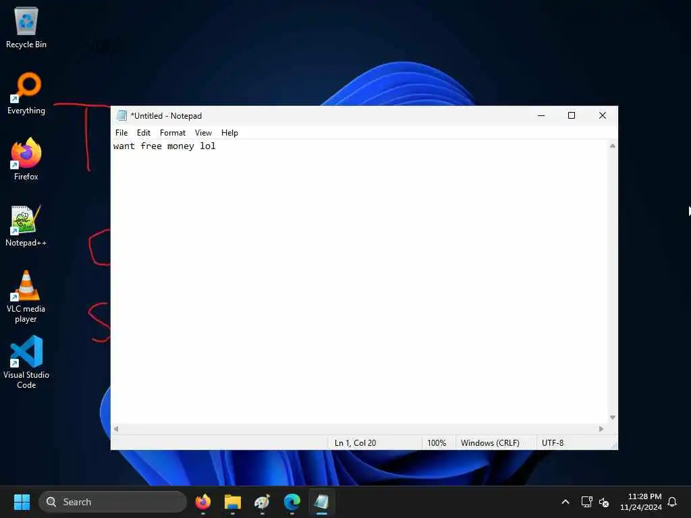This screenshot has height=518, width=691.
Task: Click the Notepad taskbar icon
Action: click(322, 502)
